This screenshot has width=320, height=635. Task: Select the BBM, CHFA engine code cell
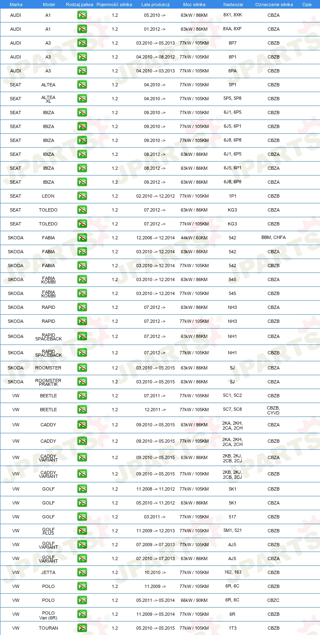274,238
